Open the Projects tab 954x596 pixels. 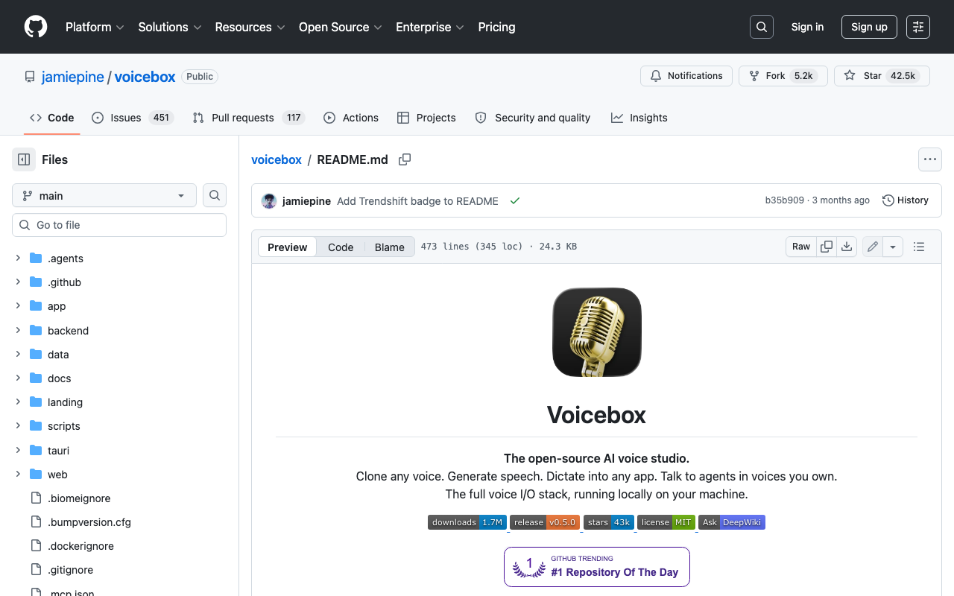(x=426, y=118)
